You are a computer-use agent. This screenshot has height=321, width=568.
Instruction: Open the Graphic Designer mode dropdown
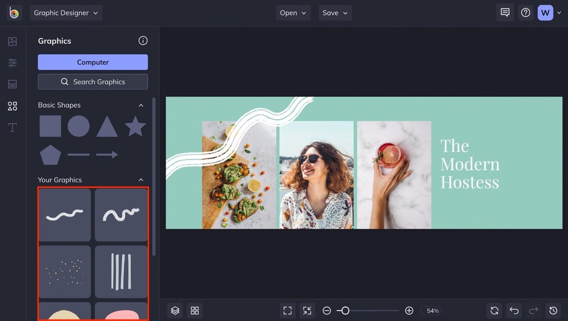pos(66,13)
